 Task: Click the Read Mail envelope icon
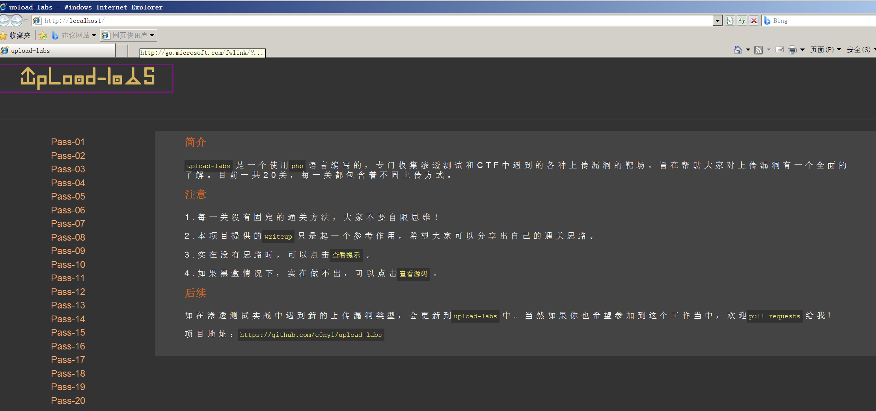coord(779,50)
